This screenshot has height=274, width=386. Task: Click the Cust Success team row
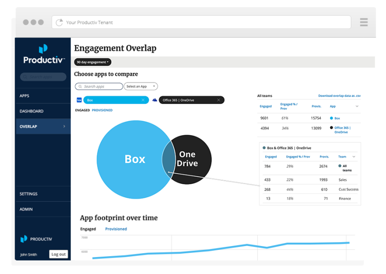(310, 189)
